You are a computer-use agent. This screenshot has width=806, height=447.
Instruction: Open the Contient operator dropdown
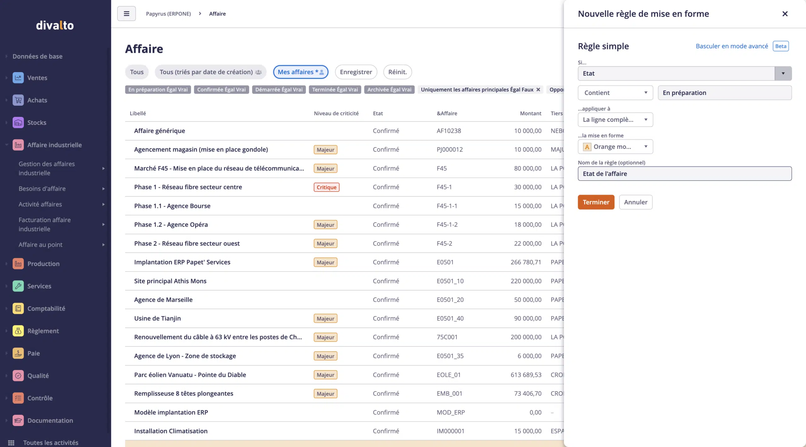pyautogui.click(x=615, y=93)
